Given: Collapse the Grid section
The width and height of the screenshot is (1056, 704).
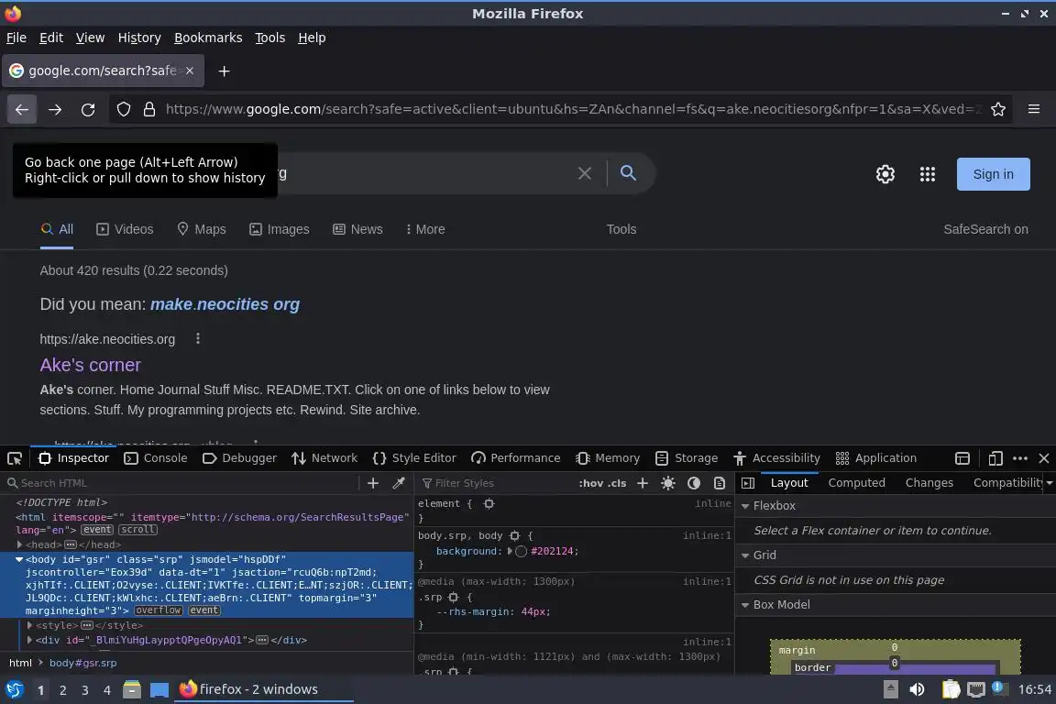Looking at the screenshot, I should point(745,555).
